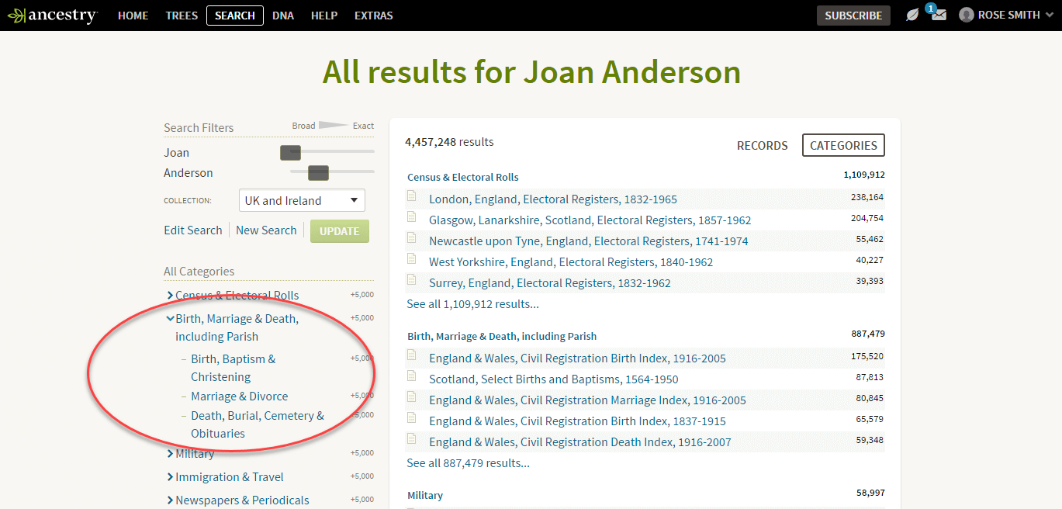Filter by Birth, Baptism & Christening

pos(233,368)
